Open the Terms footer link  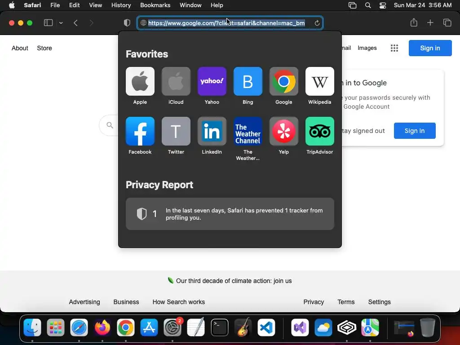tap(346, 302)
